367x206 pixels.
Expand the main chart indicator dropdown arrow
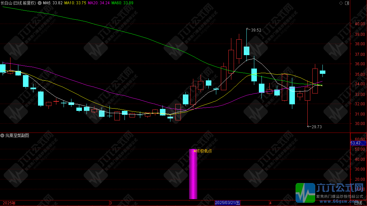click(x=40, y=3)
